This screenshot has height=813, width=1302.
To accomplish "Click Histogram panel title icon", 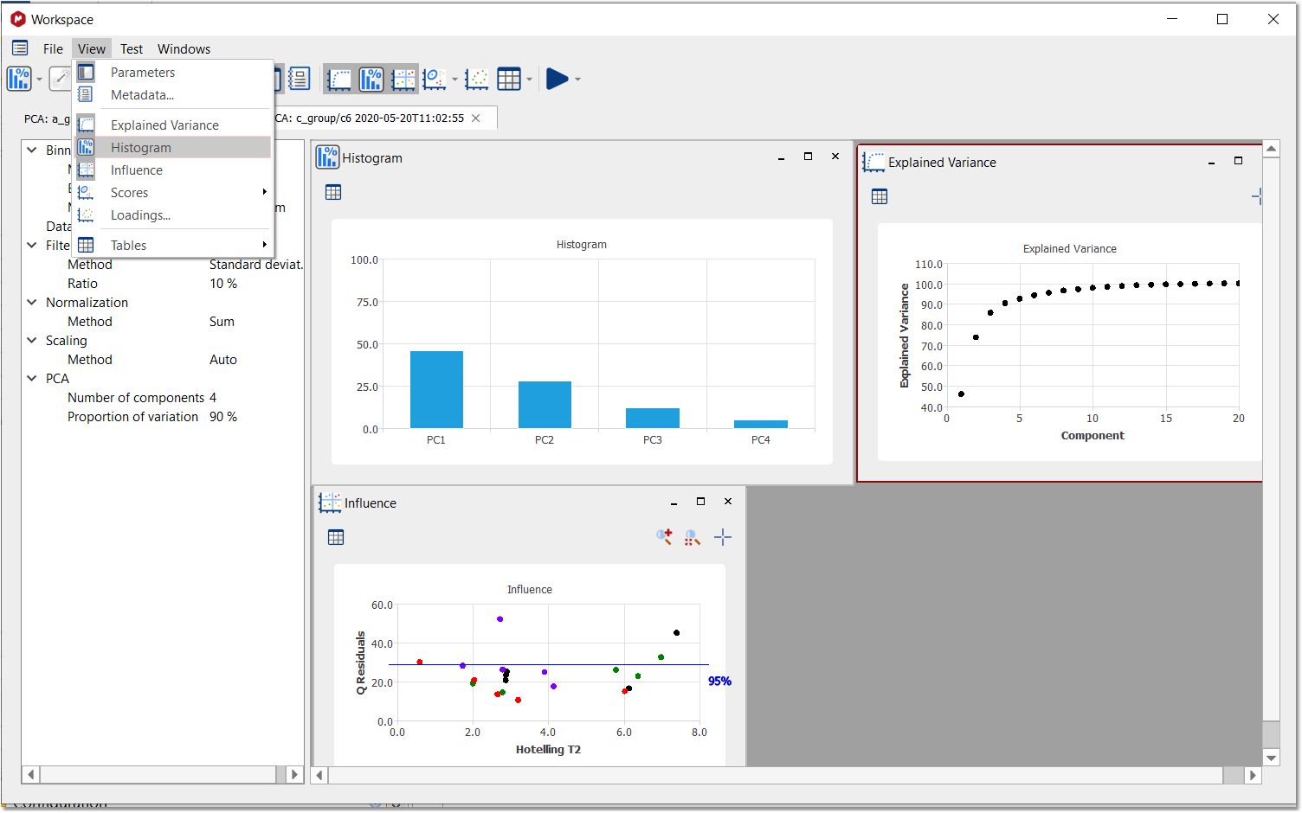I will click(327, 157).
